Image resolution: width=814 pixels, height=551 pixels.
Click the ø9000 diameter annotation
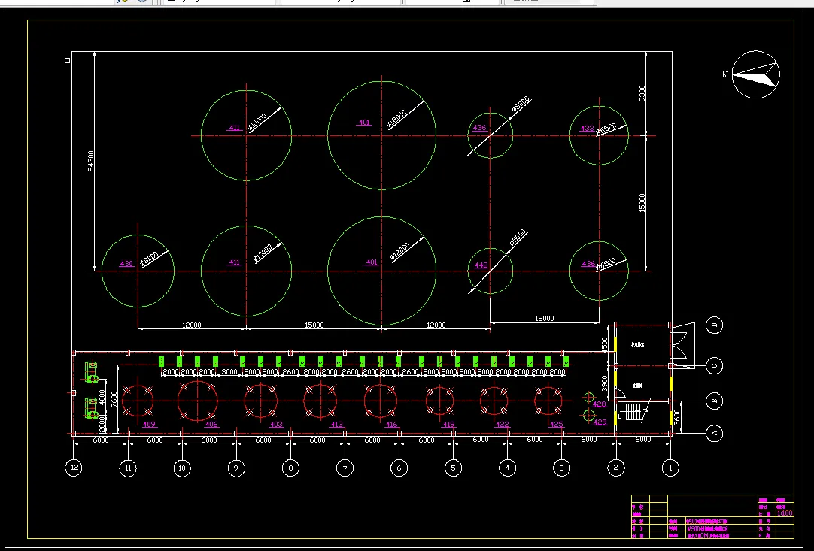(150, 258)
